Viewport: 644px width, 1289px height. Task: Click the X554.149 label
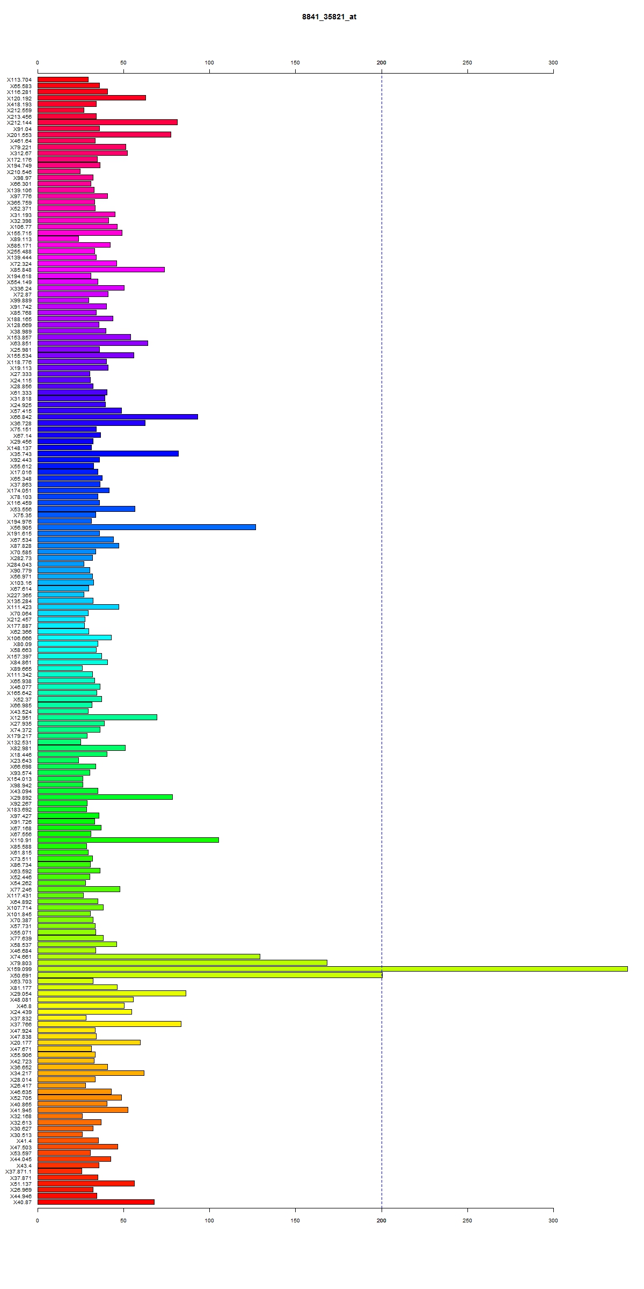pyautogui.click(x=19, y=282)
